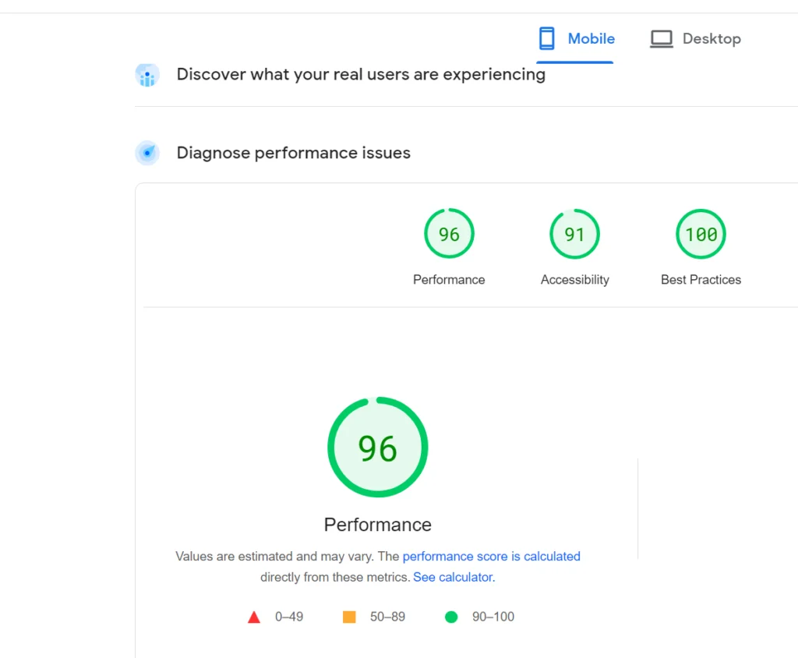The image size is (798, 658).
Task: Click the mobile phone icon
Action: (546, 39)
